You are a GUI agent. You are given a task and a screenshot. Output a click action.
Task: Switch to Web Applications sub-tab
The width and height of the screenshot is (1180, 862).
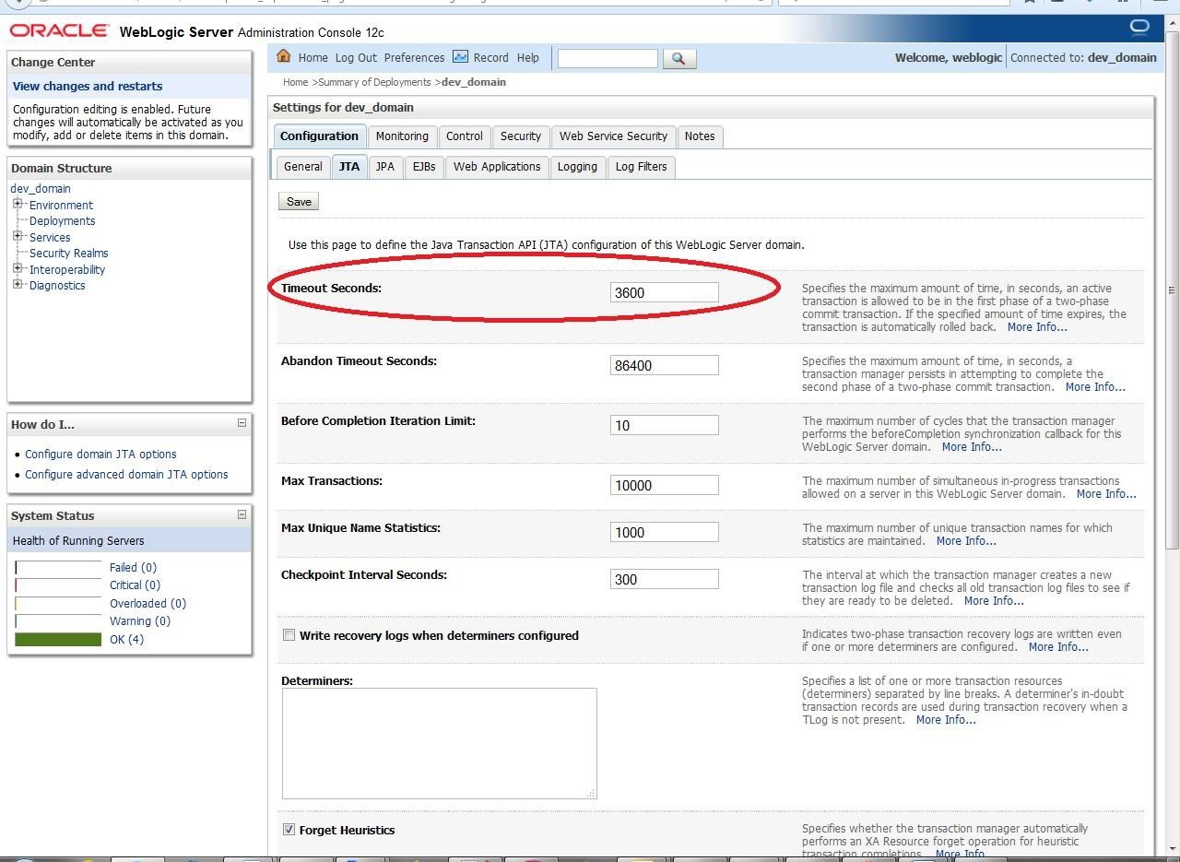tap(497, 167)
